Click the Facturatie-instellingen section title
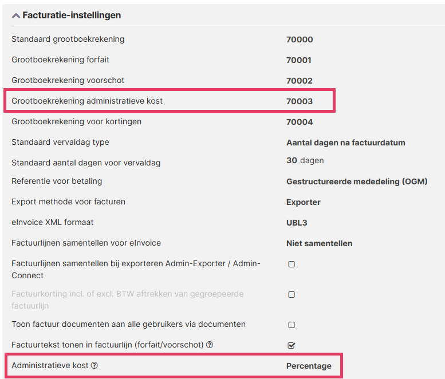445x379 pixels. click(72, 15)
